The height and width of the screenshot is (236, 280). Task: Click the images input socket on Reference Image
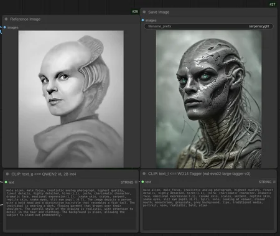pos(5,27)
